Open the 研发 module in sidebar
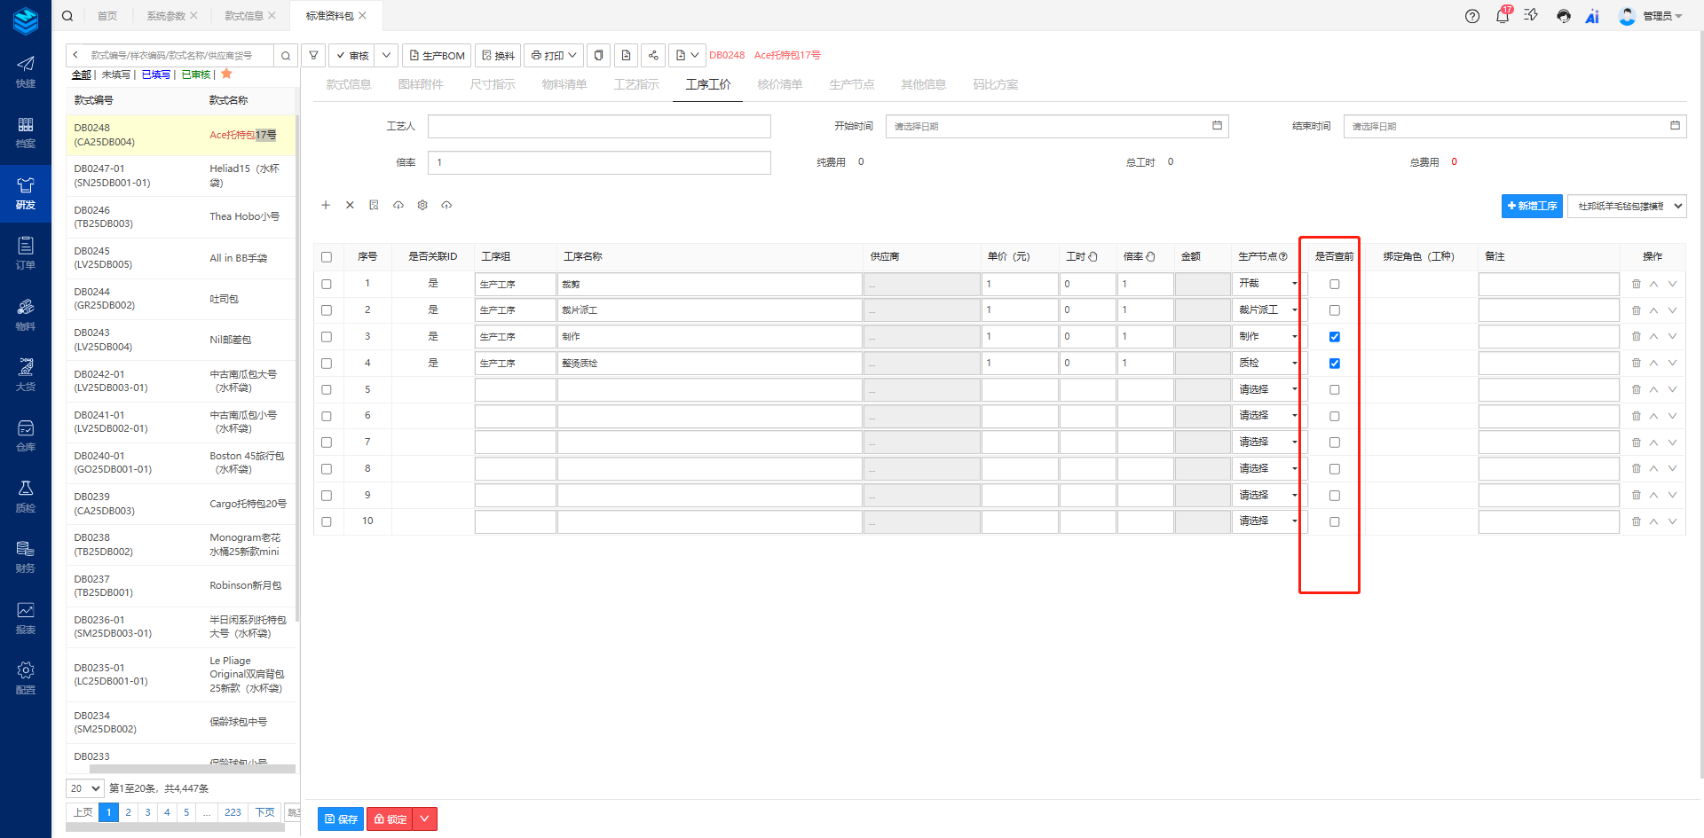 pyautogui.click(x=26, y=192)
